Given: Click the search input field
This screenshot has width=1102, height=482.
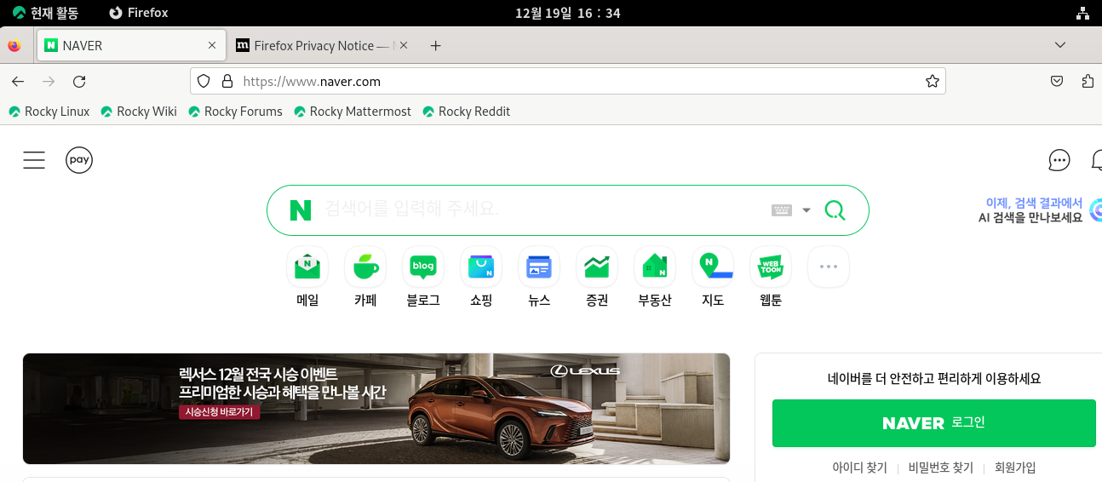Looking at the screenshot, I should click(543, 209).
